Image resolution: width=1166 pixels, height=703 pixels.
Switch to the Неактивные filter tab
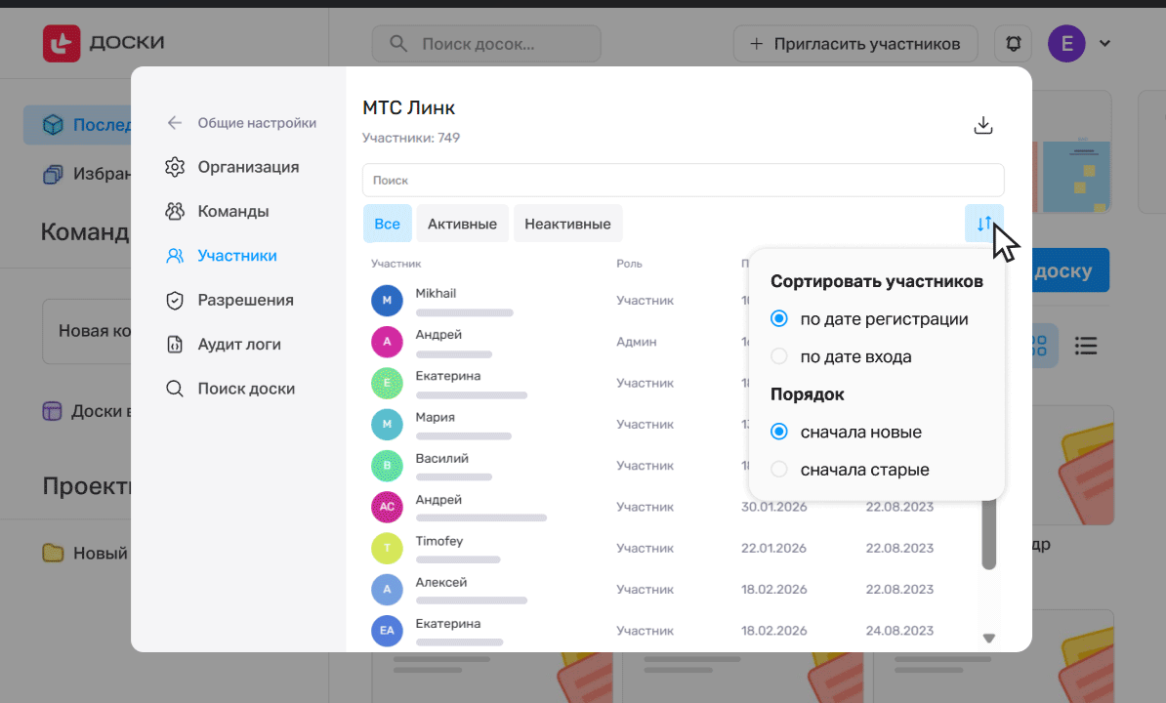(x=567, y=224)
